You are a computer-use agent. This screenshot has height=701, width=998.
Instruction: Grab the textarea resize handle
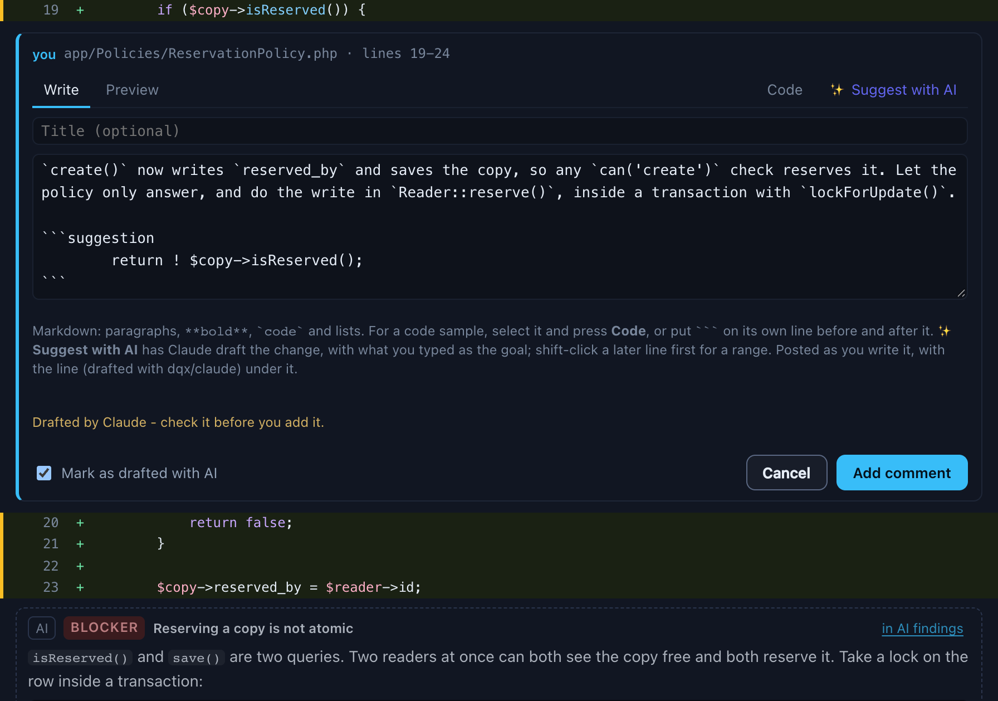961,293
